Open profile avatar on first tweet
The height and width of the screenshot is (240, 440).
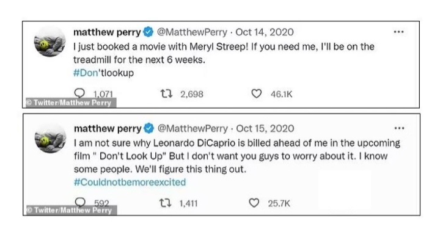[50, 42]
